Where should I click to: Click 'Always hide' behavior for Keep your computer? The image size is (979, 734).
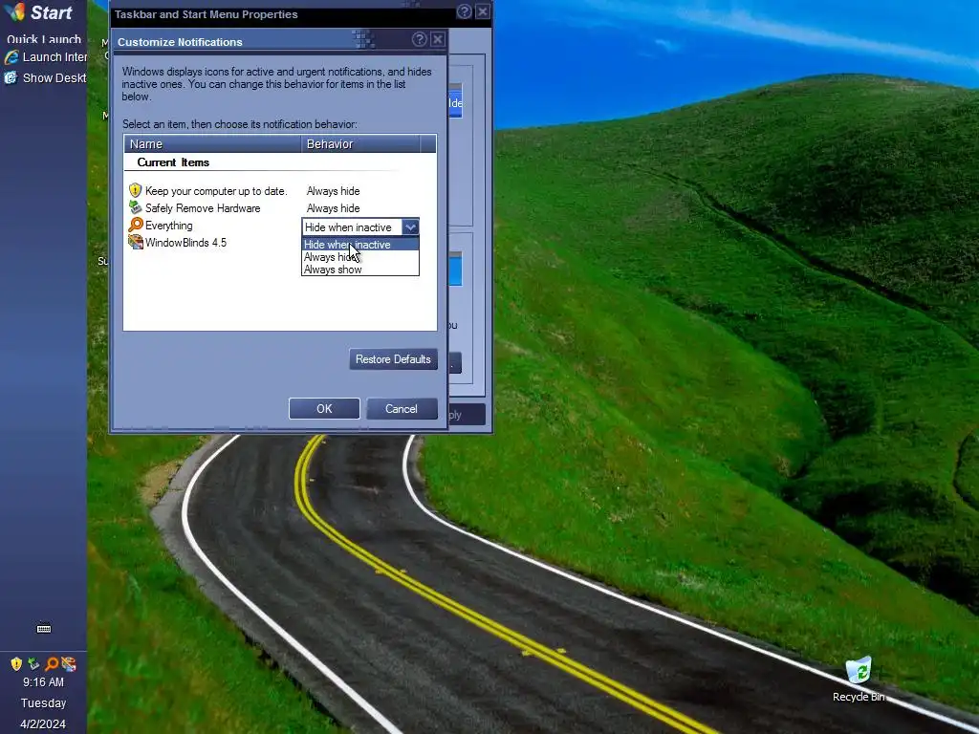(333, 191)
